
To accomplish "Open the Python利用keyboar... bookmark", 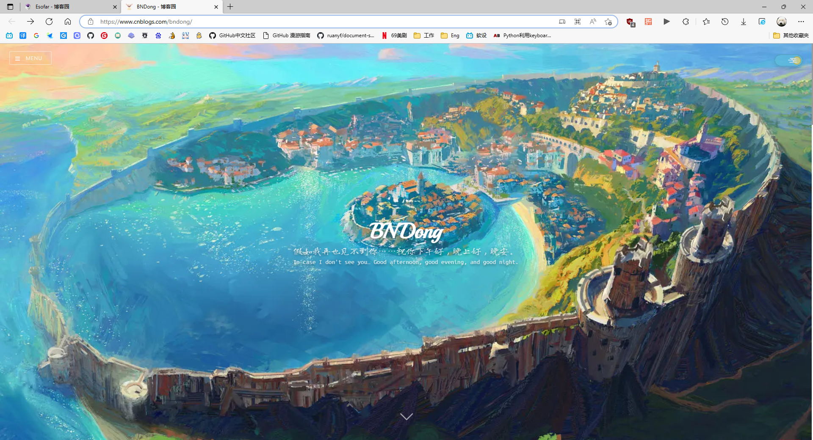I will [x=523, y=36].
